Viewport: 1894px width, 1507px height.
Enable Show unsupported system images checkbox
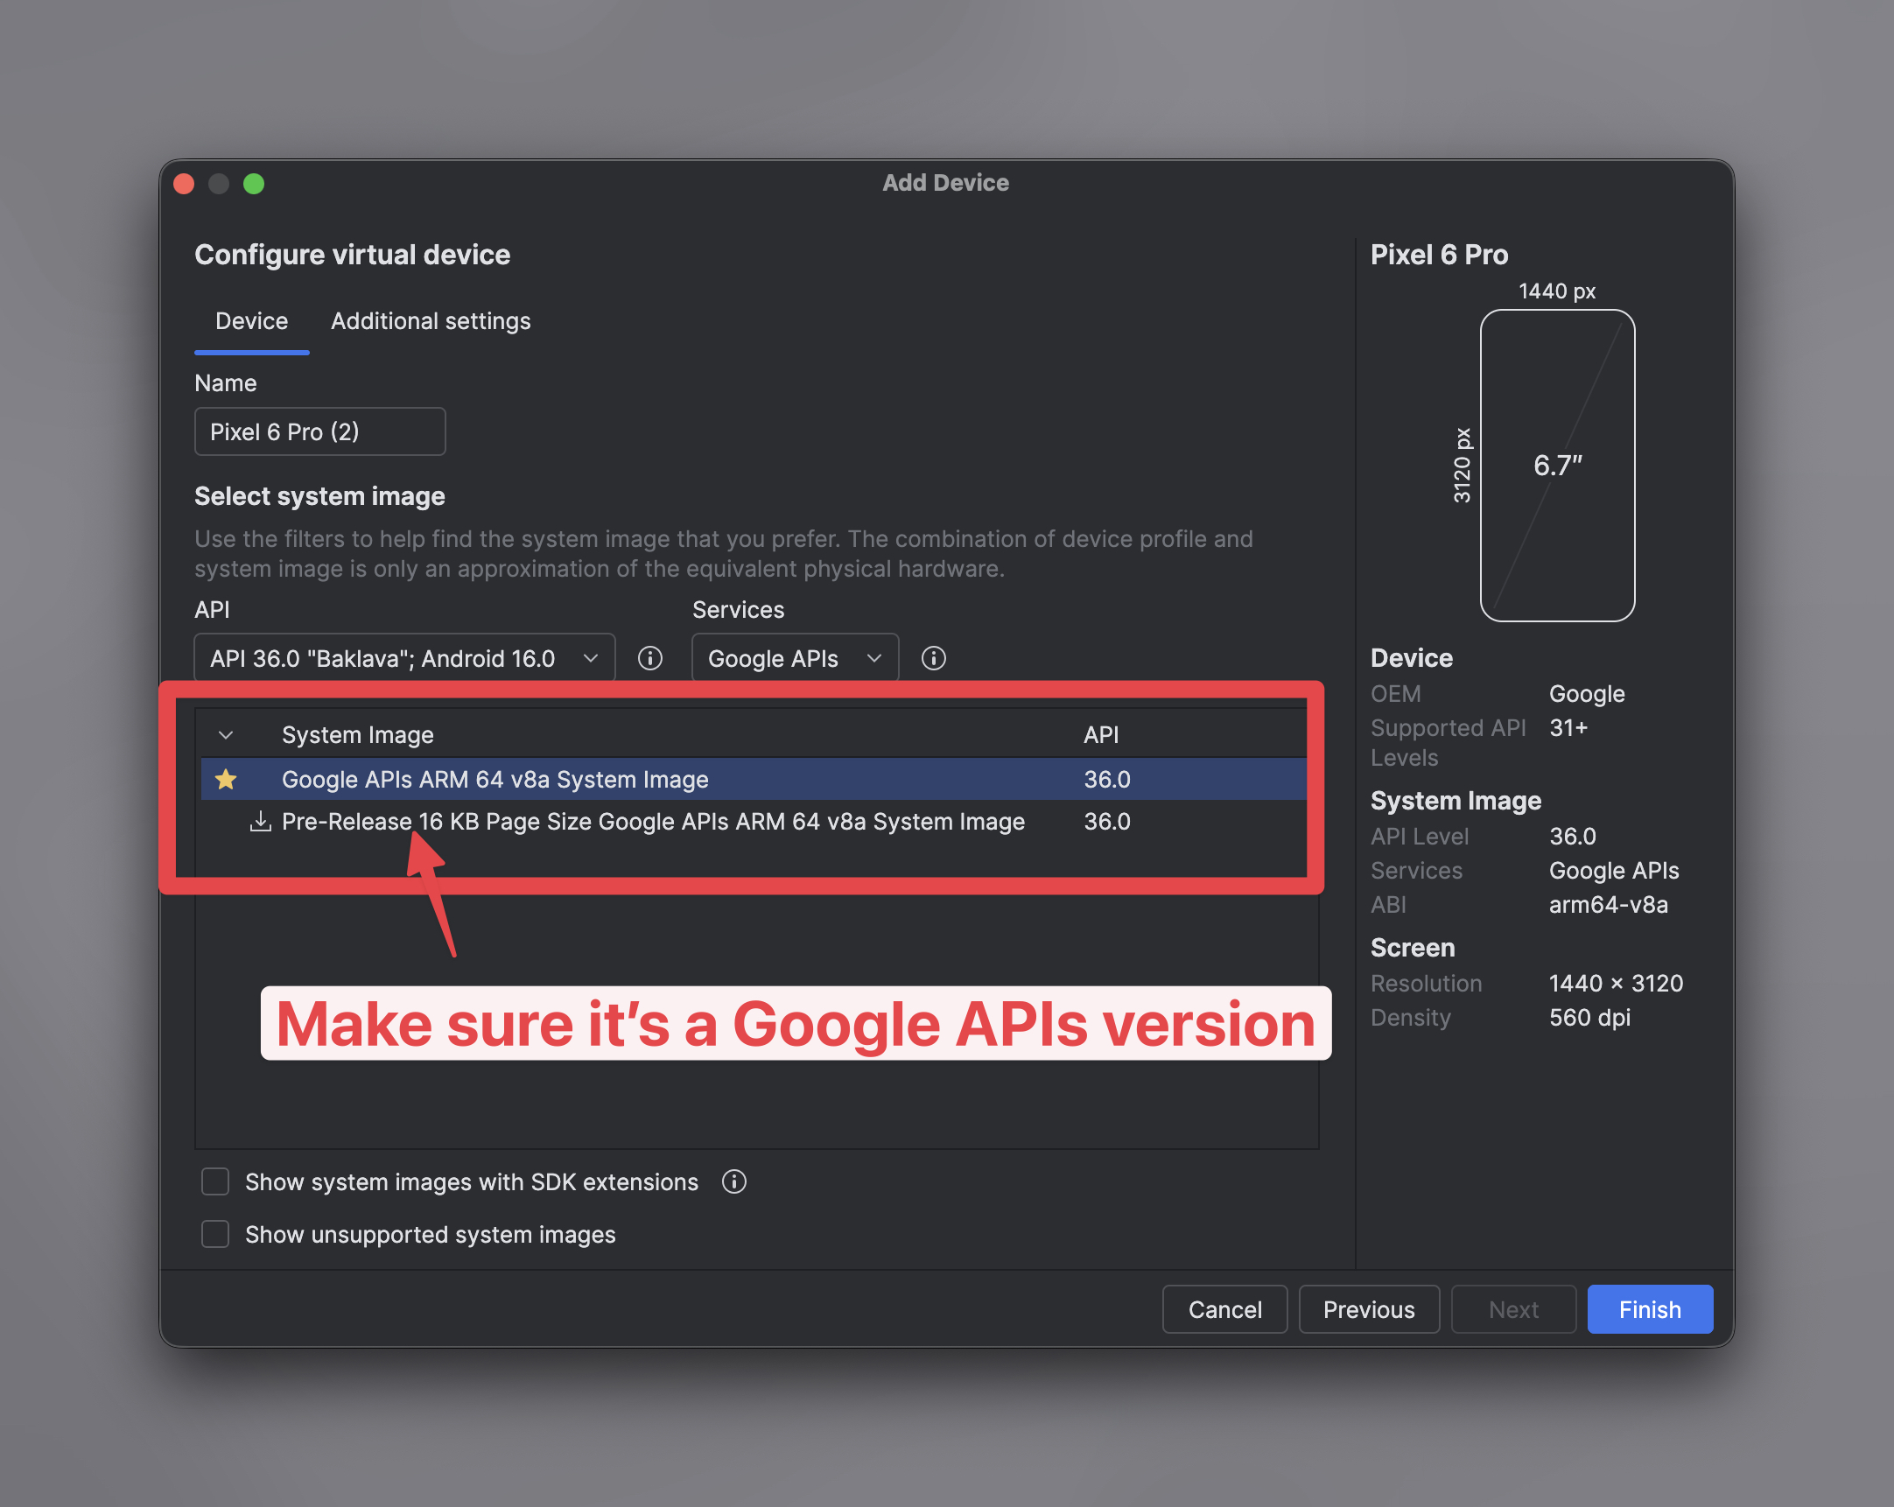tap(215, 1235)
